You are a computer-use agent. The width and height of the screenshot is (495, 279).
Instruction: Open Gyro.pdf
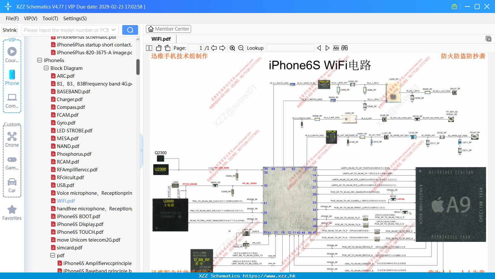click(x=66, y=123)
